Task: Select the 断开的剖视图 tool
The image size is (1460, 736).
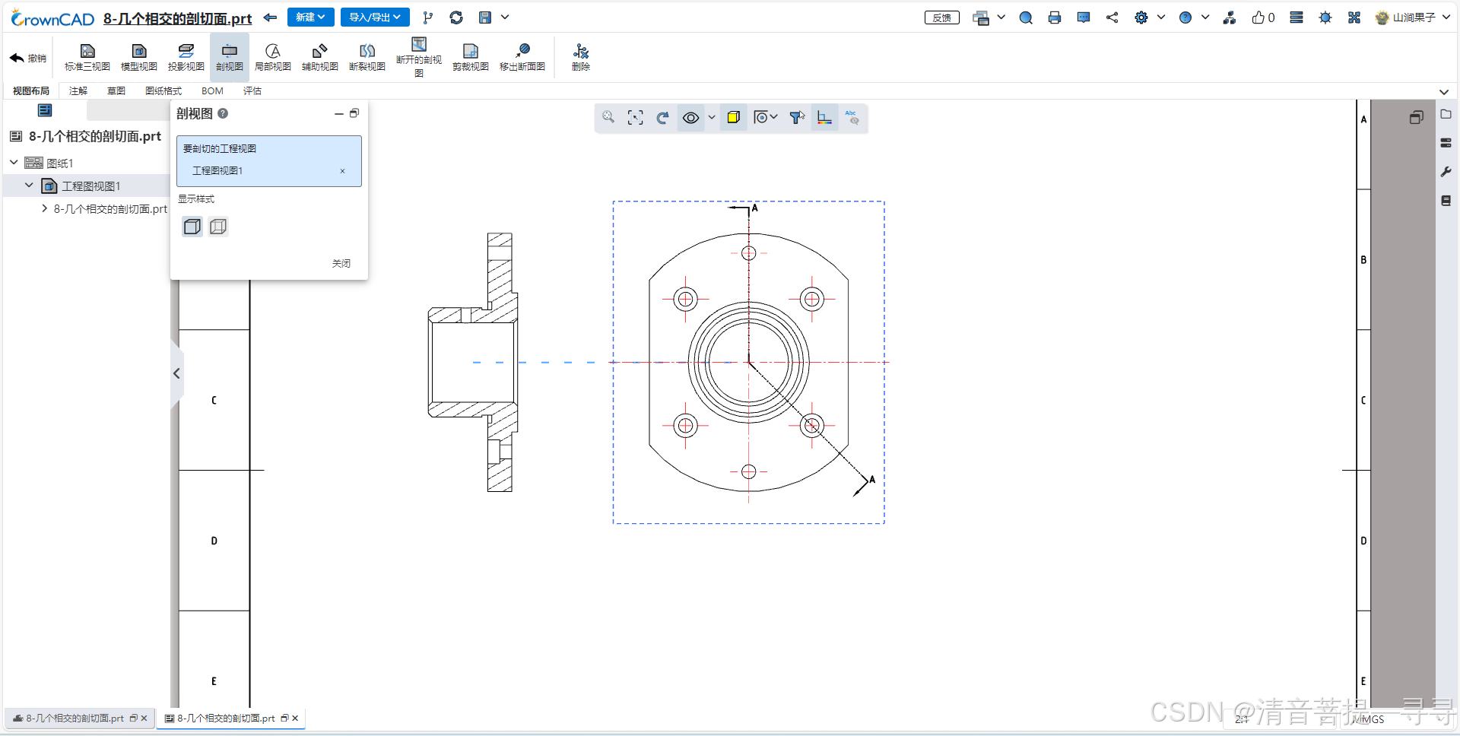Action: tap(419, 57)
